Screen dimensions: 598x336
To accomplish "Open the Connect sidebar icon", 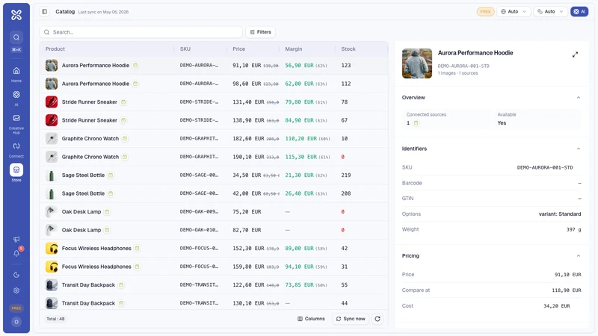I will 16,146.
